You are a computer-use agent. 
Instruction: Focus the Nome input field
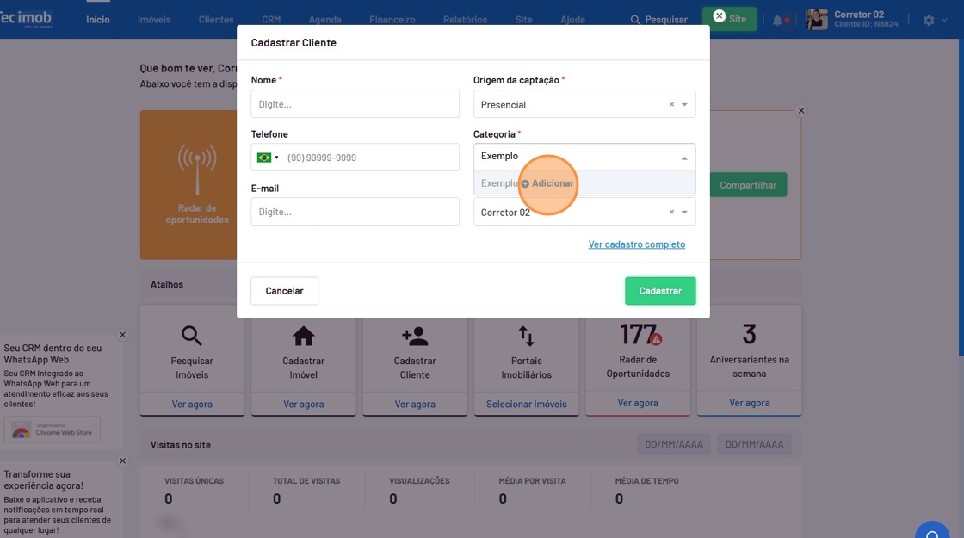click(x=355, y=104)
